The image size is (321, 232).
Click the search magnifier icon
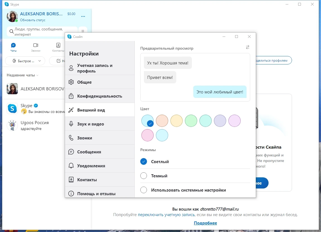point(11,32)
